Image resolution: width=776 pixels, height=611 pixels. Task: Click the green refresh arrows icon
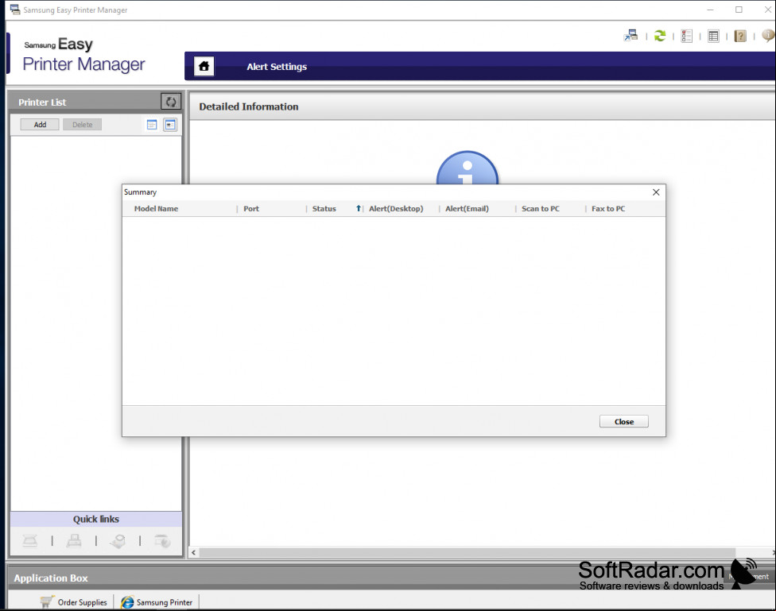660,36
